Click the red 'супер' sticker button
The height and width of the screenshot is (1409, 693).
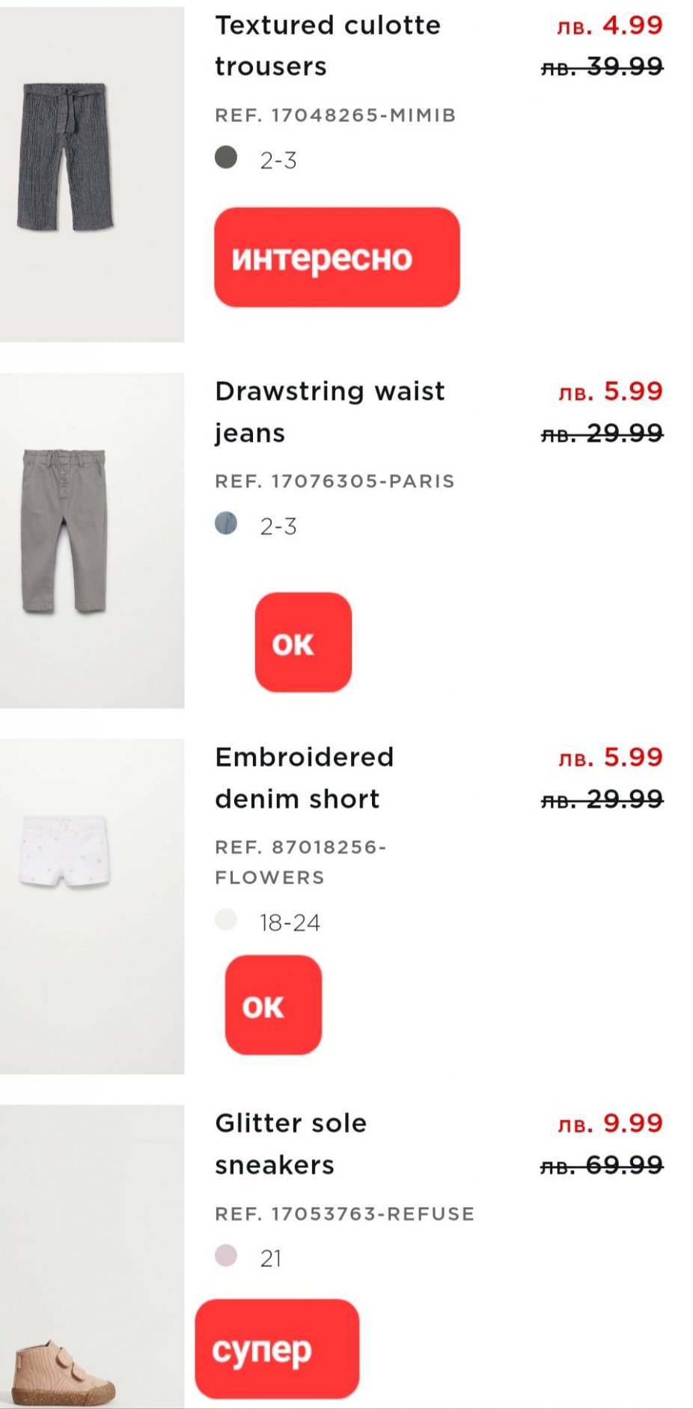point(277,1348)
